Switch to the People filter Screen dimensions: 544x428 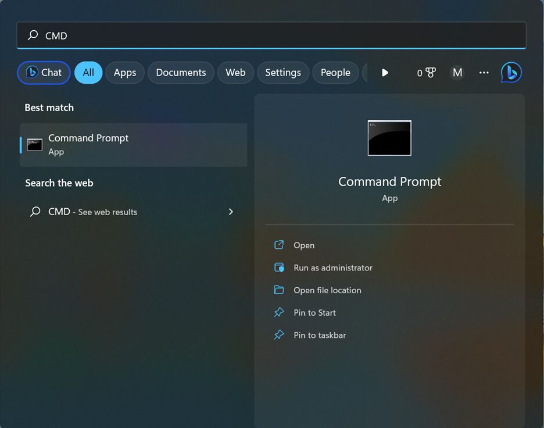point(335,73)
